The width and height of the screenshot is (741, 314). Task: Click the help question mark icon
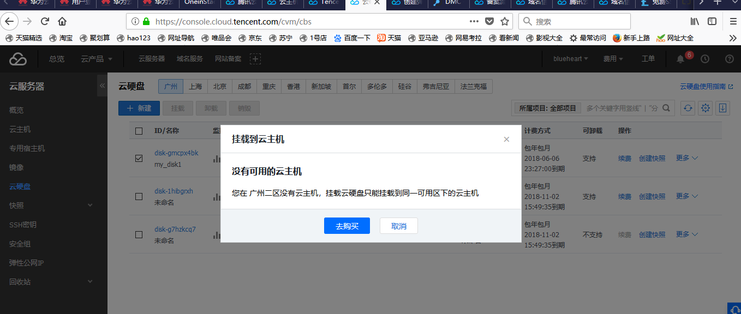click(729, 59)
